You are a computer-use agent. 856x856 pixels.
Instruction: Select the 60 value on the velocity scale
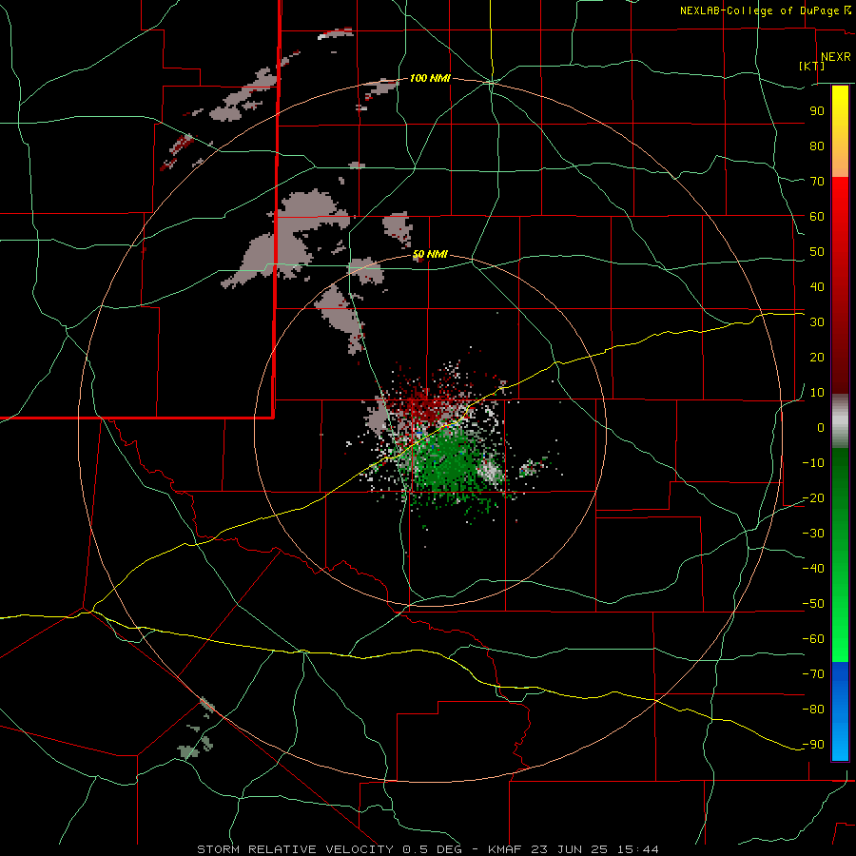click(x=817, y=216)
